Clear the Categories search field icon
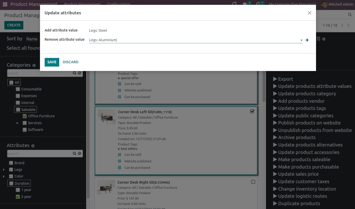Viewport: 355px width, 209px height. click(x=79, y=73)
